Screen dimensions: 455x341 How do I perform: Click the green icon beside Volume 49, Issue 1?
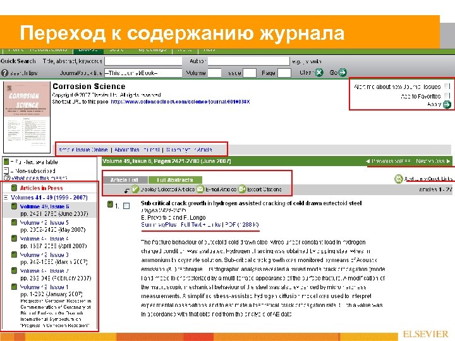14,287
